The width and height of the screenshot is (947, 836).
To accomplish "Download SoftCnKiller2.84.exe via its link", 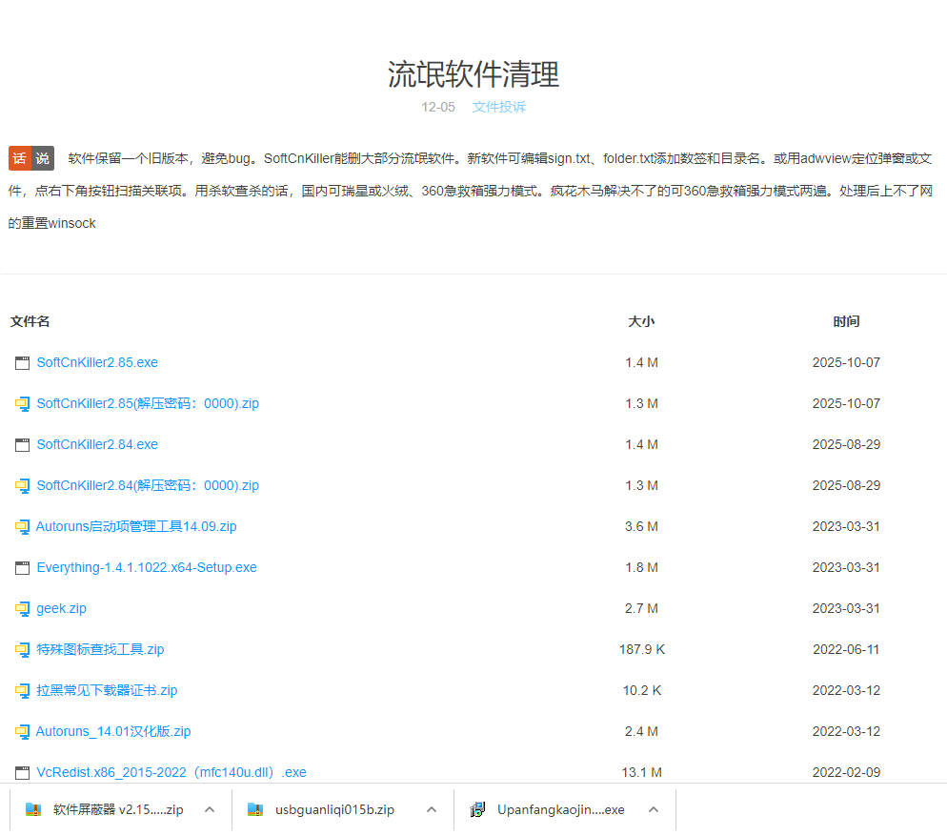I will coord(97,444).
